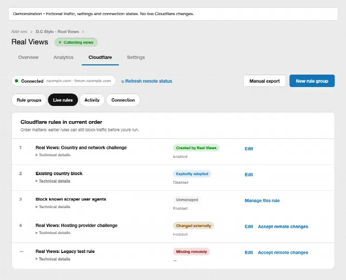Click rule name Block known scraper user agents
This screenshot has width=346, height=280.
tap(71, 199)
